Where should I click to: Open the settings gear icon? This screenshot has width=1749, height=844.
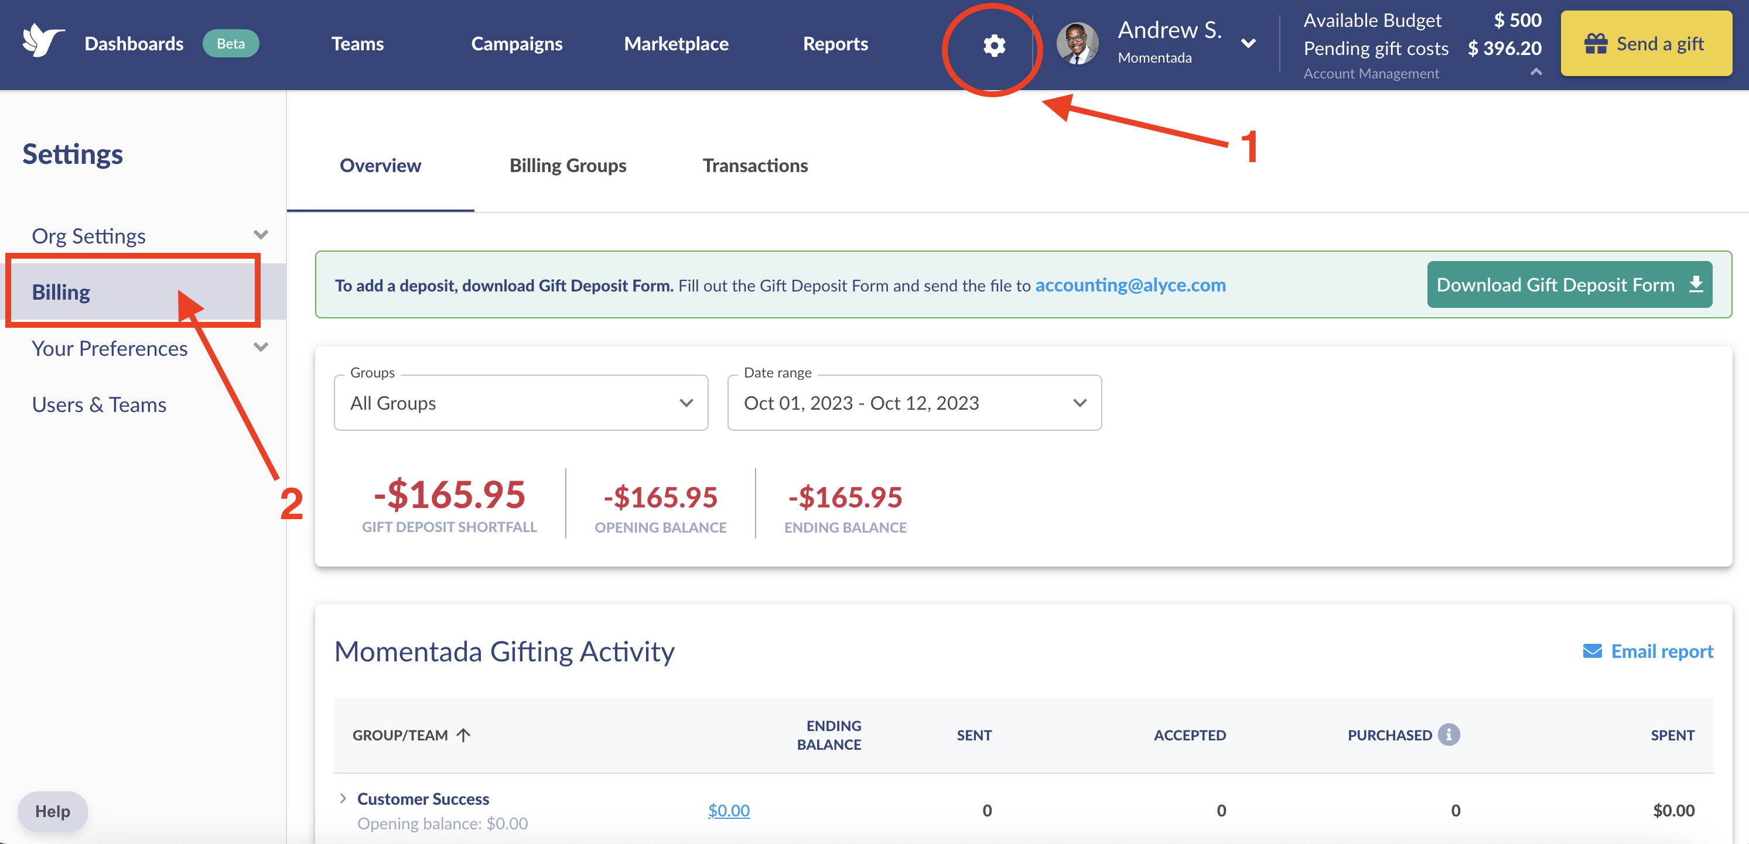[x=993, y=46]
